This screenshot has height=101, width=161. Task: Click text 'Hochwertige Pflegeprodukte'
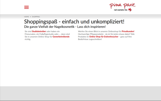(91, 34)
